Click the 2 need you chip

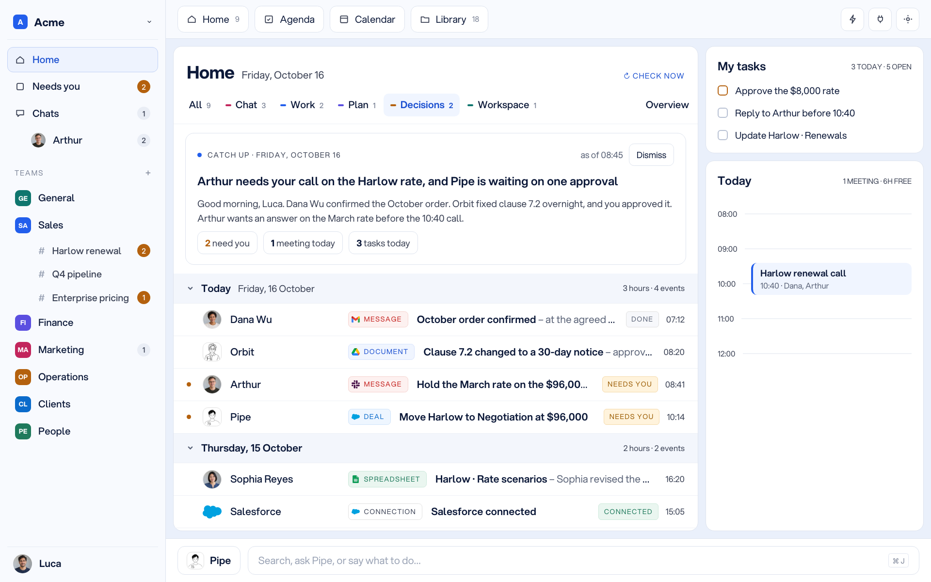click(227, 243)
